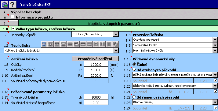Click the fk range 1.1 - 1.3 cell
Viewport: 218px width, 111px height.
pyautogui.click(x=183, y=81)
